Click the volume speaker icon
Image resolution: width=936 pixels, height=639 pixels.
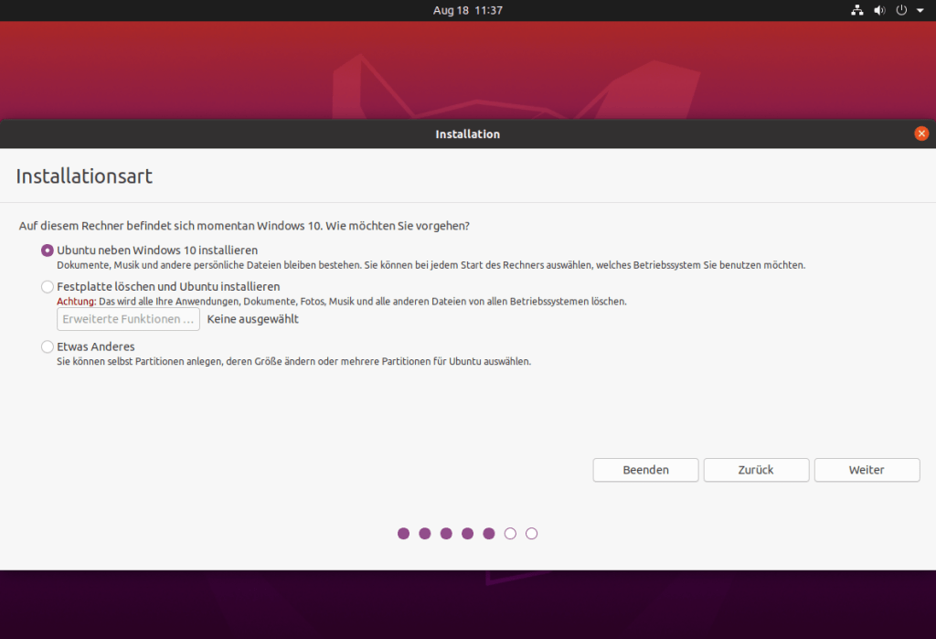click(x=879, y=10)
